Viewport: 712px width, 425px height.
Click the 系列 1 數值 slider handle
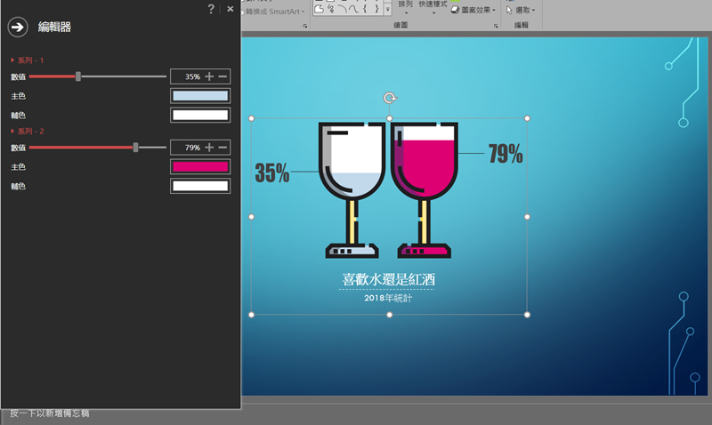coord(78,76)
